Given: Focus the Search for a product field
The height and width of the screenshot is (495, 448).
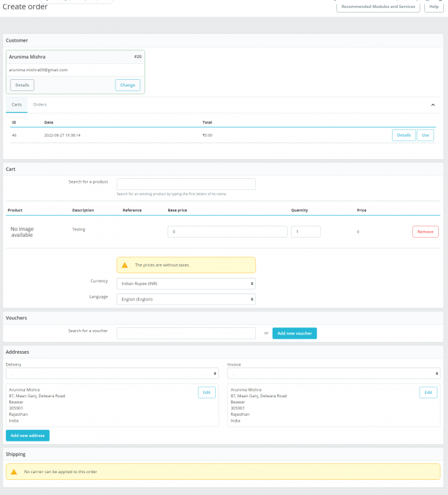Looking at the screenshot, I should click(x=186, y=184).
